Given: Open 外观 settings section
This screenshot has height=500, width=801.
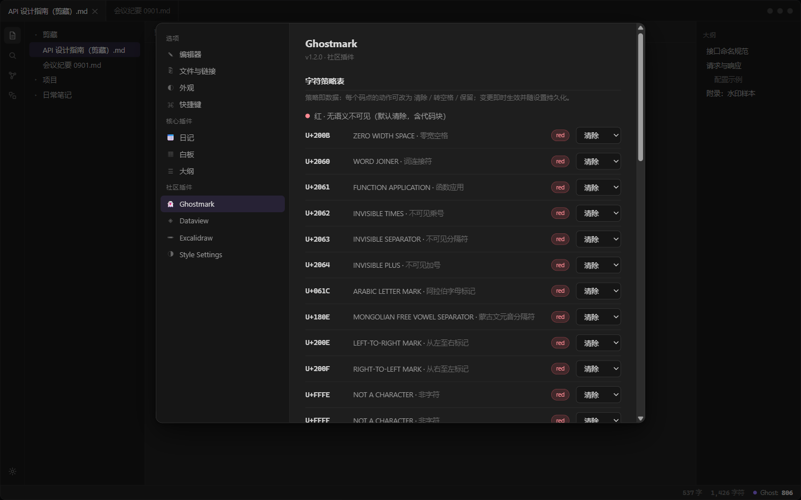Looking at the screenshot, I should (x=222, y=88).
